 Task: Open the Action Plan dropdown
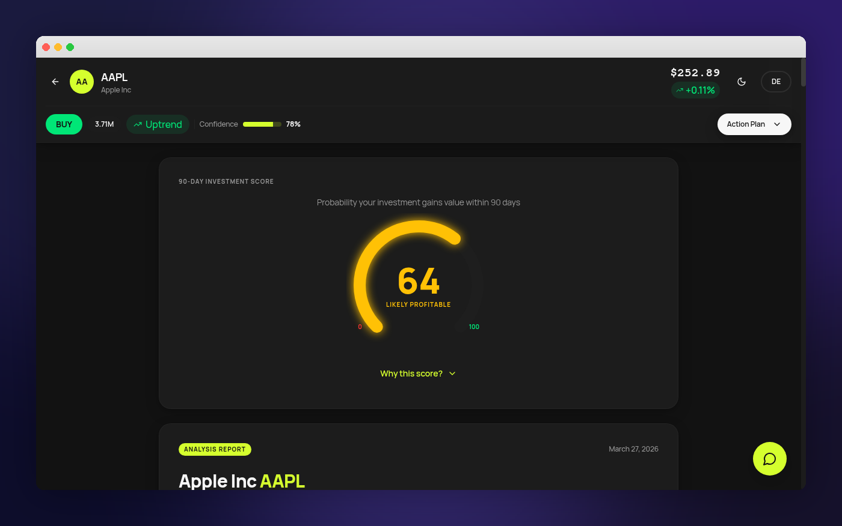(754, 124)
